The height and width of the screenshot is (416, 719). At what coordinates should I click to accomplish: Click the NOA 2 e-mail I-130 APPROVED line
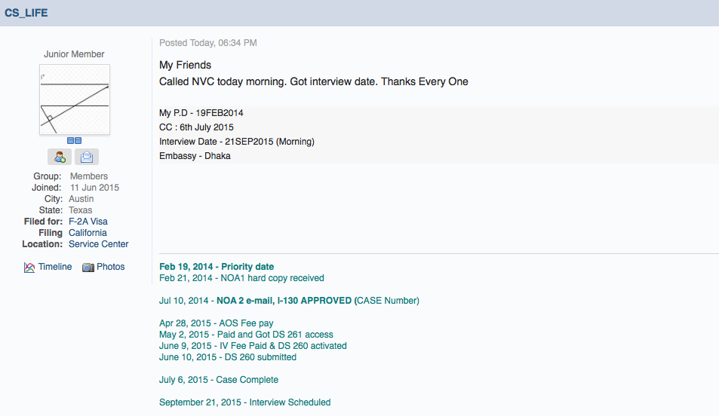289,301
